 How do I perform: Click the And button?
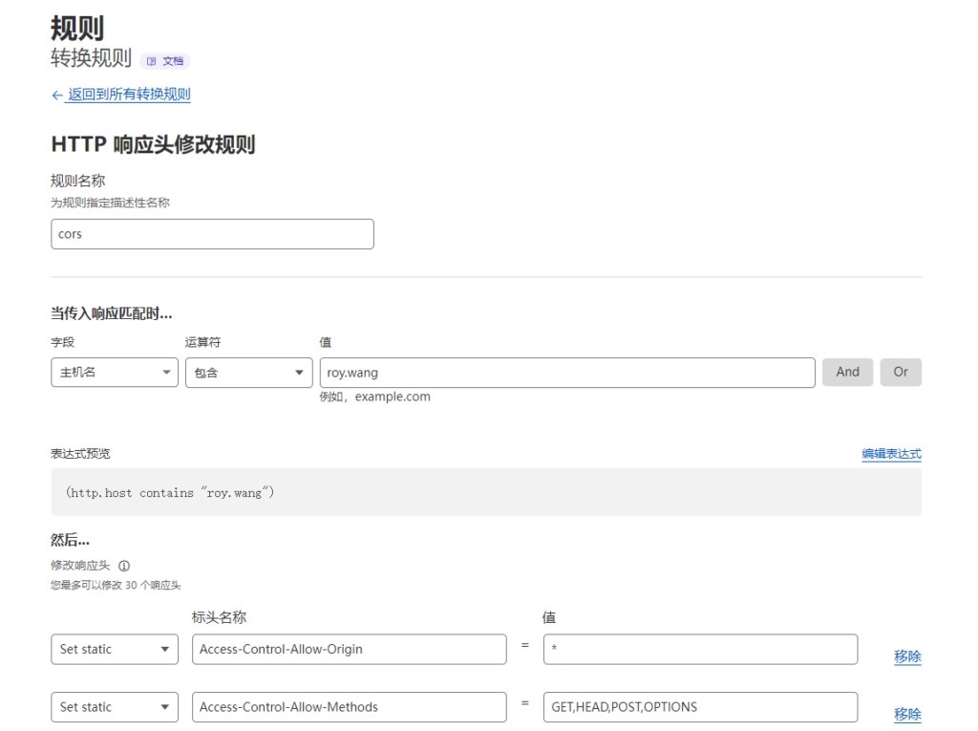847,373
